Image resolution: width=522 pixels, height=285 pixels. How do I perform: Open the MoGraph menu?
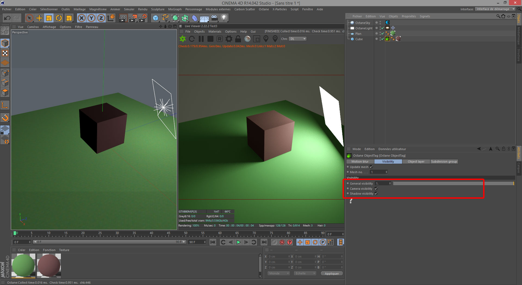(x=175, y=9)
